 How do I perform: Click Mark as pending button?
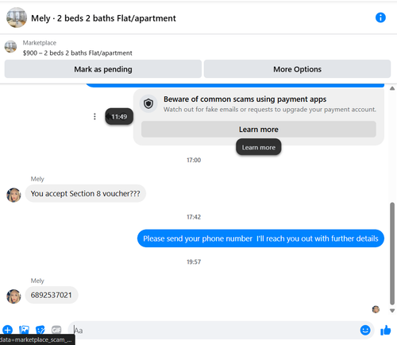[x=103, y=69]
